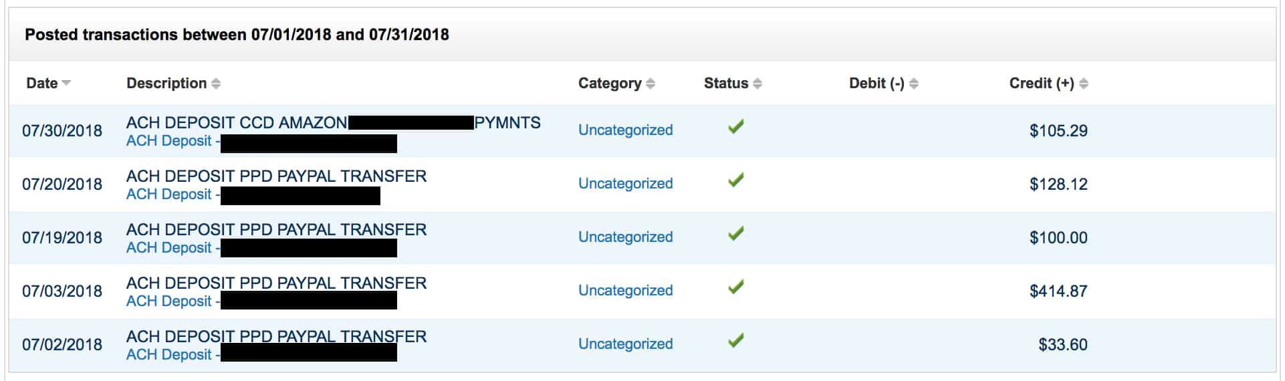Open ACH Deposit link under Amazon payment

169,141
